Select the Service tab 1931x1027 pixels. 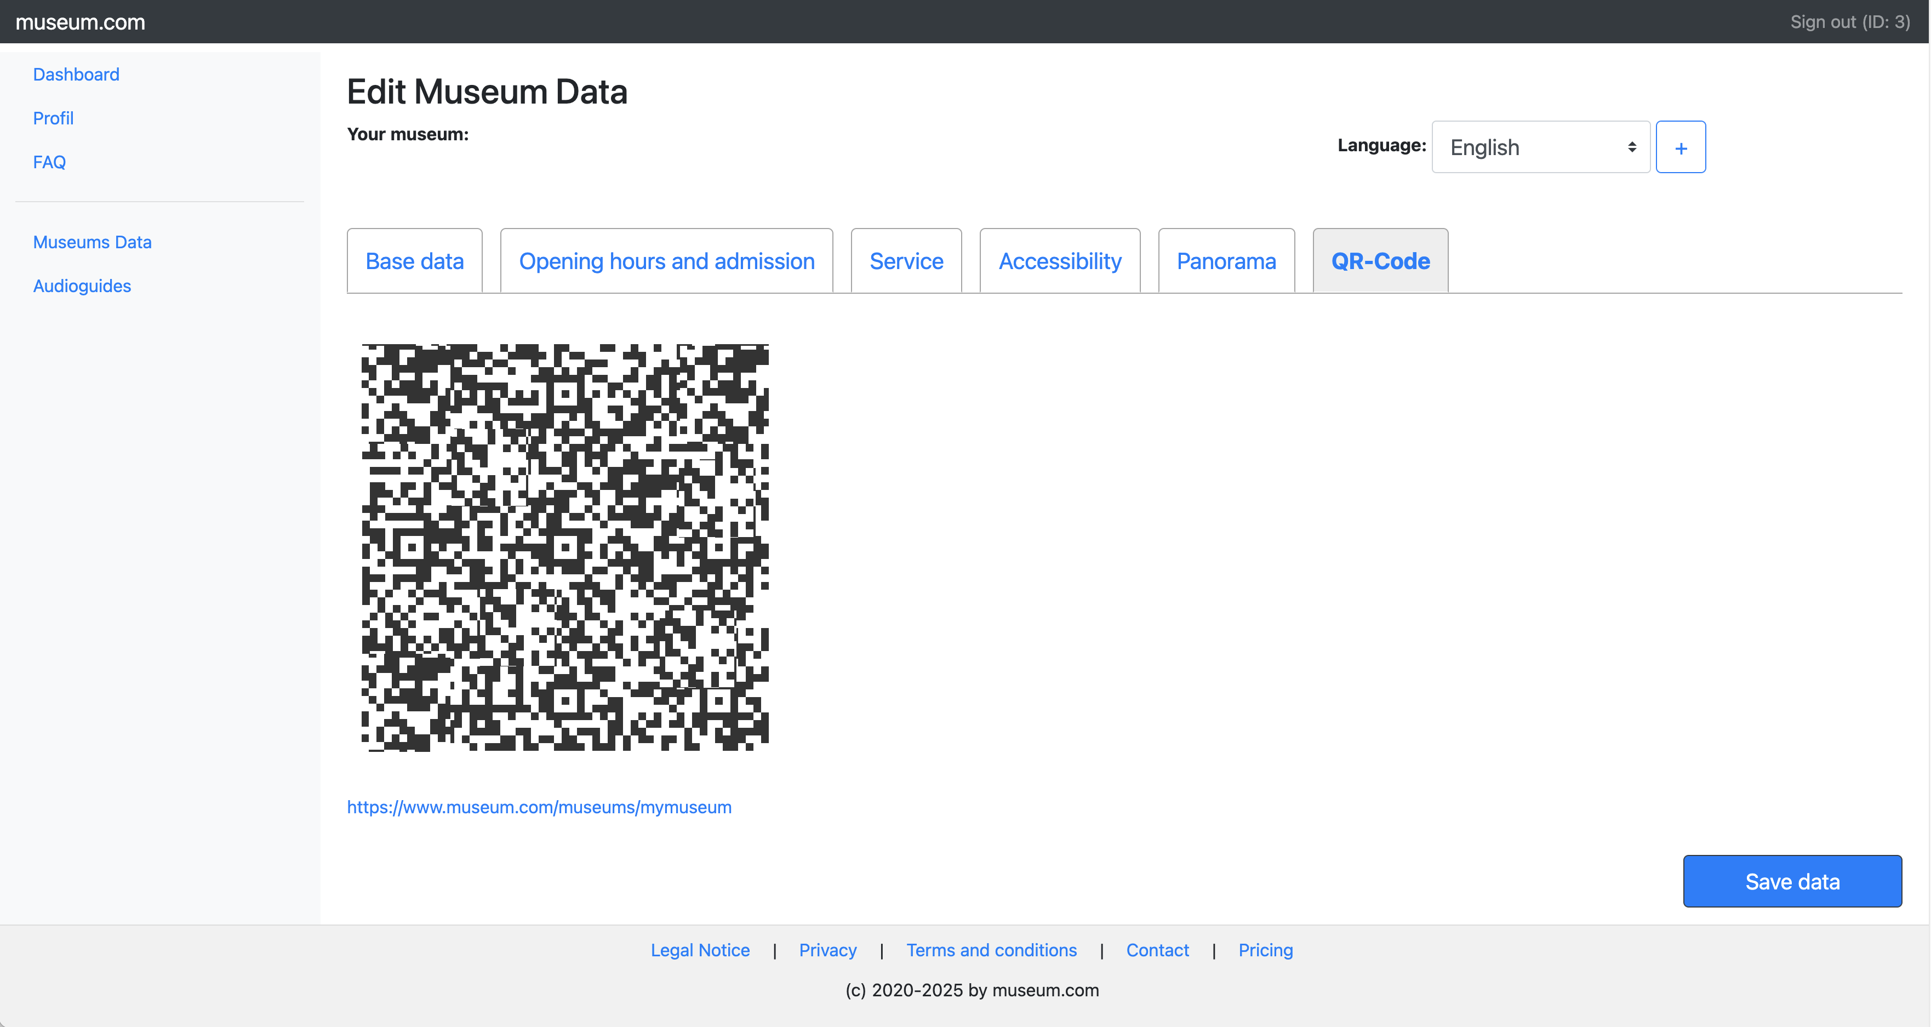[906, 261]
